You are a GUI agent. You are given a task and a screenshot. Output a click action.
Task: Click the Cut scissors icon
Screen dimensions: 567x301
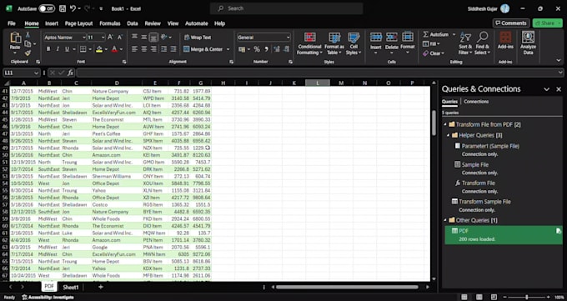(28, 35)
